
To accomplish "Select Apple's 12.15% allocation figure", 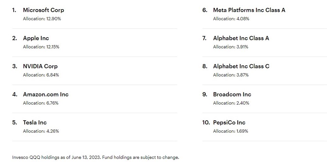I will (41, 47).
